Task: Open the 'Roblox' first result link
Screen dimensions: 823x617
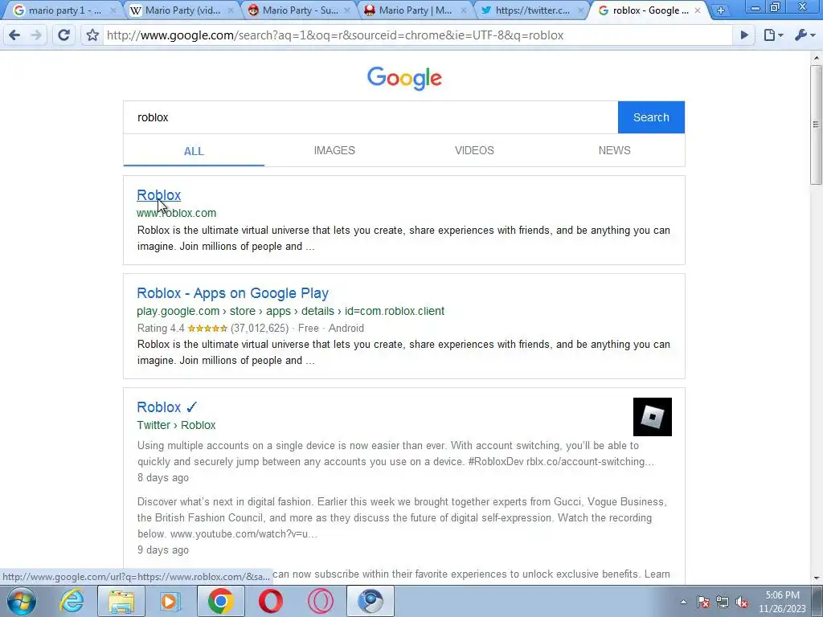Action: [158, 194]
